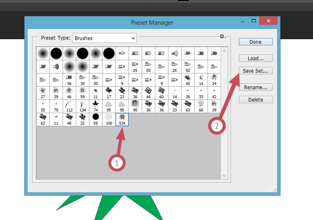This screenshot has height=220, width=313.
Task: Select the brush preset labeled 100
Action: pos(109,119)
